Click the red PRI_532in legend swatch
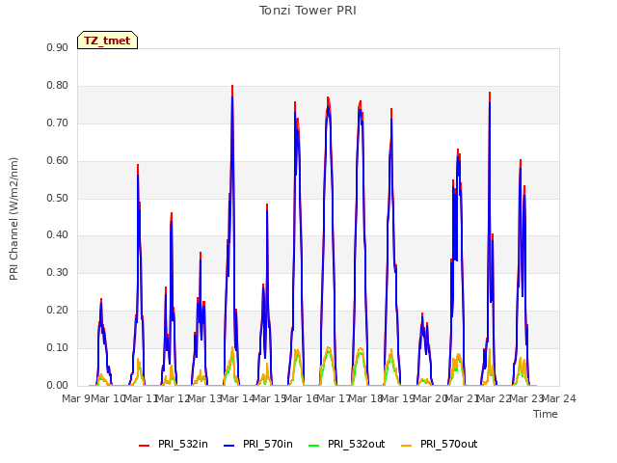Viewport: 617px width, 463px height. (145, 446)
